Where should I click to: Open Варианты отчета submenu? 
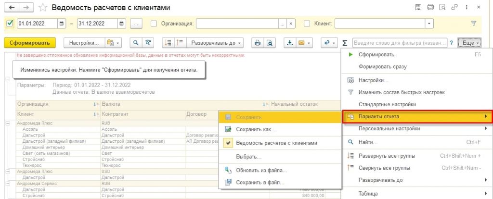click(x=417, y=116)
